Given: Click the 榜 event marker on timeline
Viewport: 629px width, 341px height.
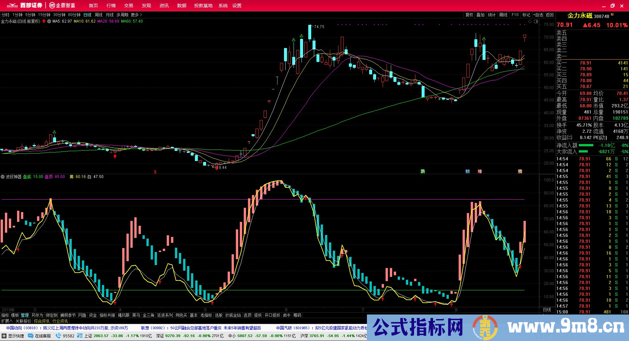Looking at the screenshot, I should [520, 171].
